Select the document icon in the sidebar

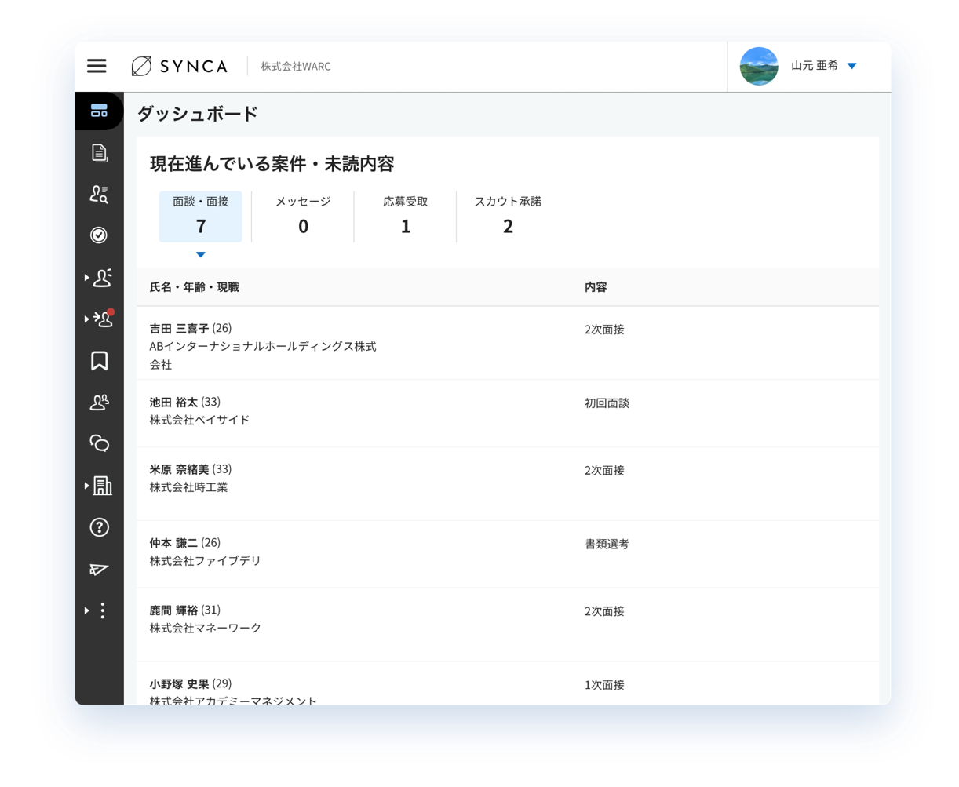tap(99, 154)
